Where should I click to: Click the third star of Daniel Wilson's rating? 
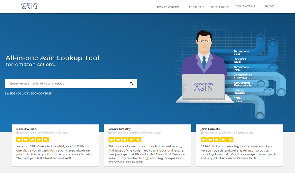pos(32,140)
